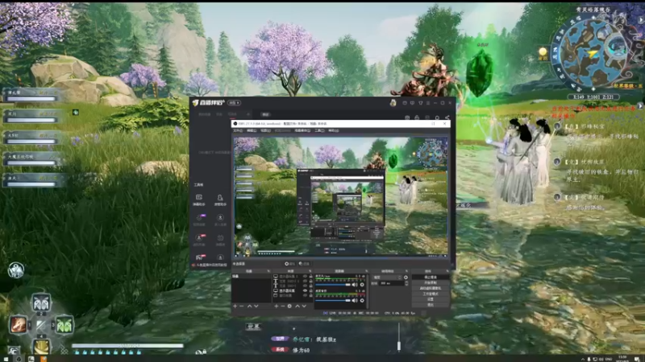Open level pill dropdown beside 直播伴侣 logo
This screenshot has width=645, height=362.
pos(235,103)
